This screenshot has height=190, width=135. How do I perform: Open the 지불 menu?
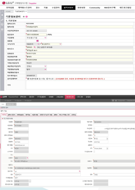coord(46,8)
